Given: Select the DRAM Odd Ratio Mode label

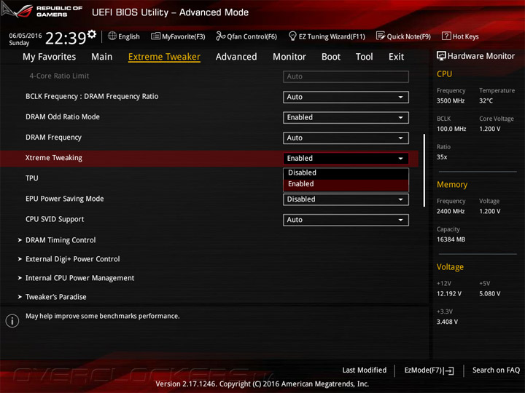Looking at the screenshot, I should 63,117.
